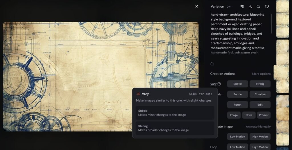Open the Edit button
The image size is (292, 150).
coord(260,105)
